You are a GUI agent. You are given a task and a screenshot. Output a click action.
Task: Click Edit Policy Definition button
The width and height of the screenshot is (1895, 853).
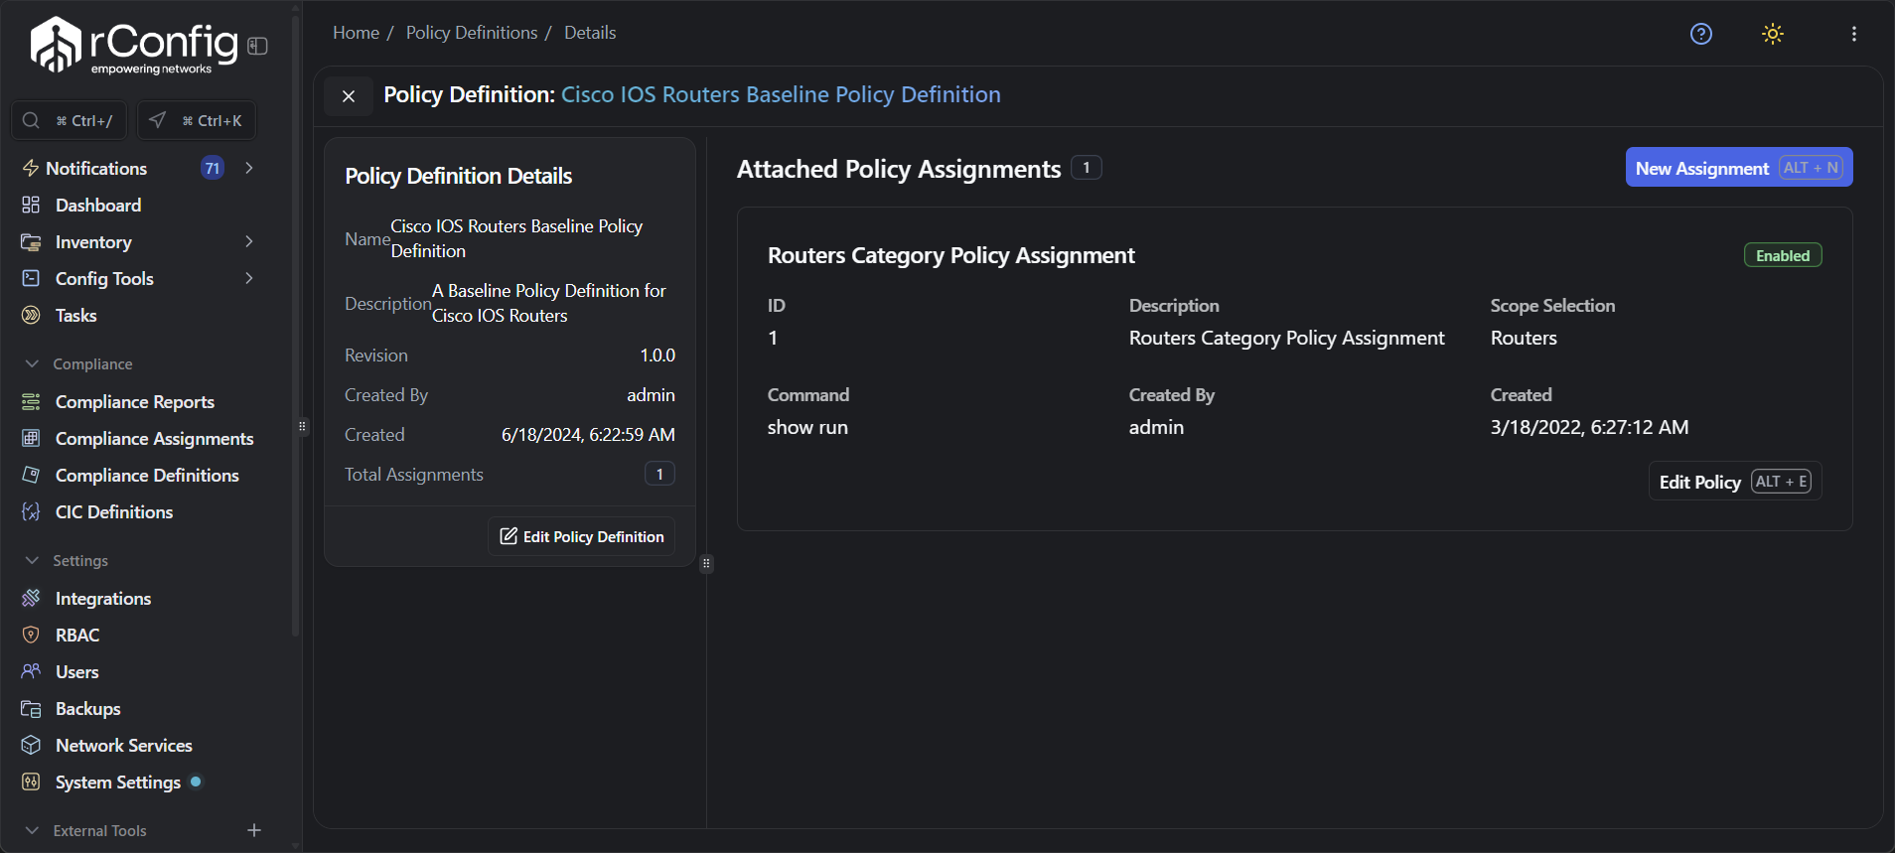(582, 536)
